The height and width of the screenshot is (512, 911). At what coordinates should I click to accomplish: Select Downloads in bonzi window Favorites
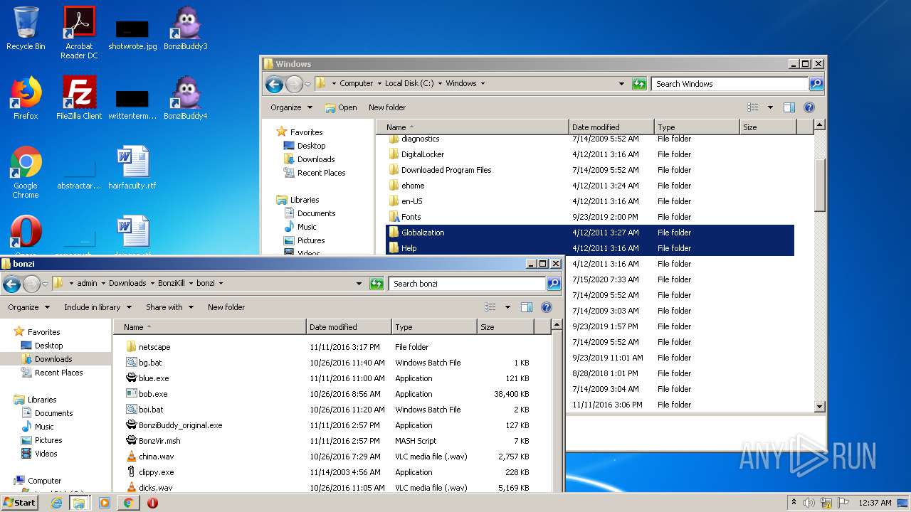click(x=53, y=359)
